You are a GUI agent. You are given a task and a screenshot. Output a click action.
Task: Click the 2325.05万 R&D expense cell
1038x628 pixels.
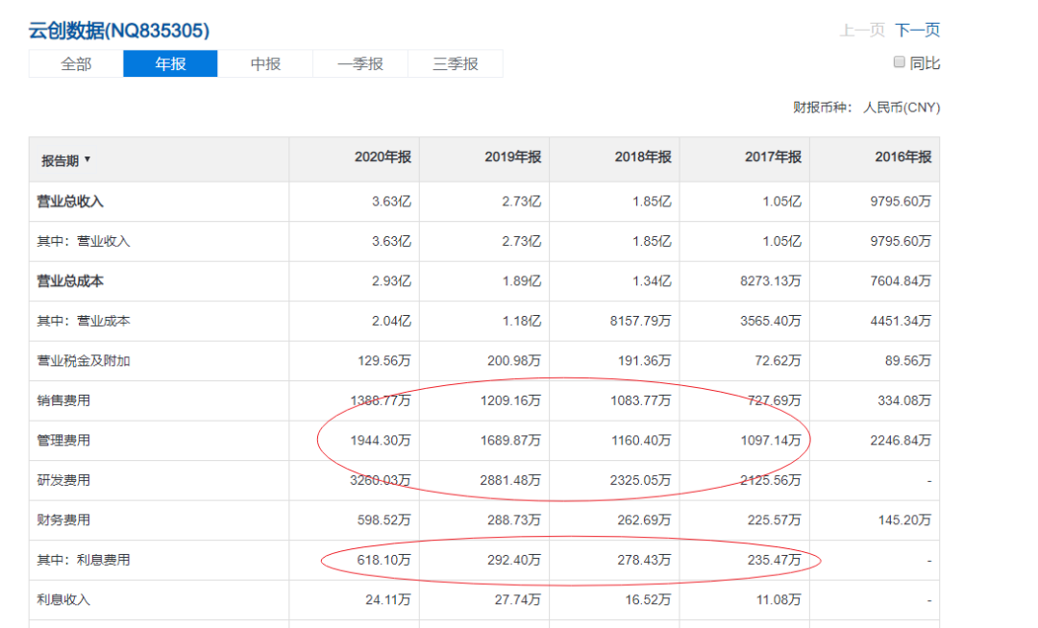tap(641, 480)
